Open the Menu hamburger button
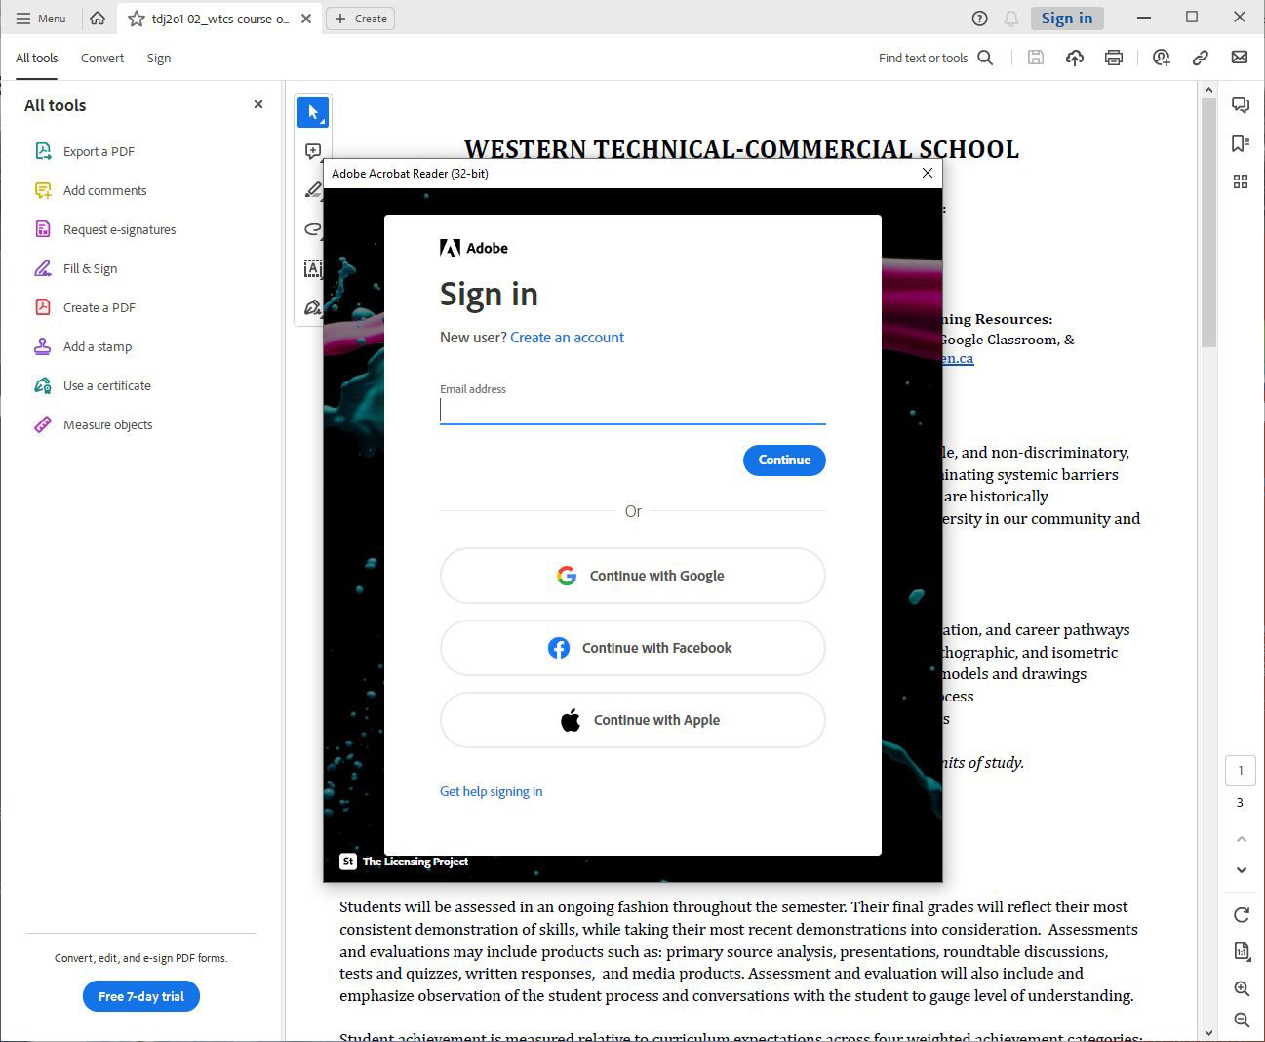Viewport: 1265px width, 1042px height. tap(41, 18)
